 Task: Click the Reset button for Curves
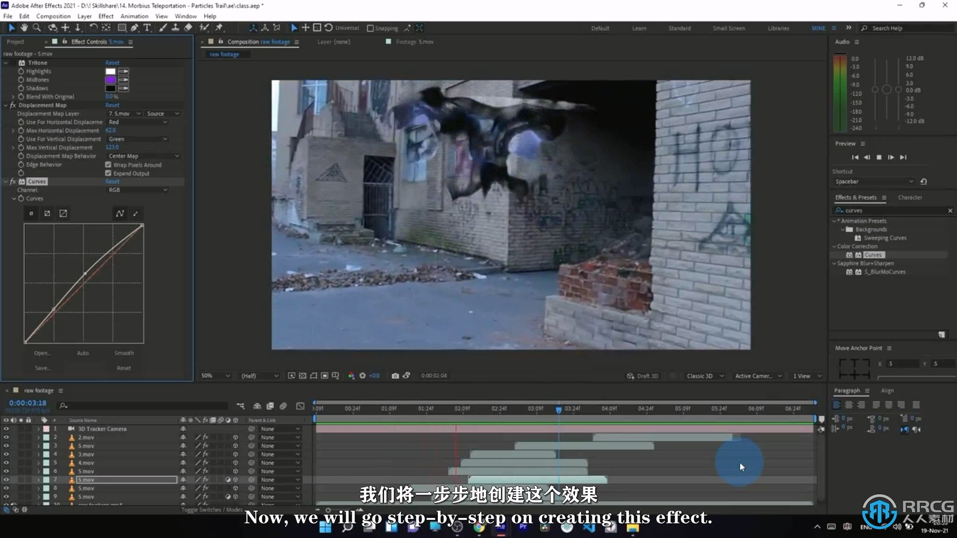coord(112,181)
